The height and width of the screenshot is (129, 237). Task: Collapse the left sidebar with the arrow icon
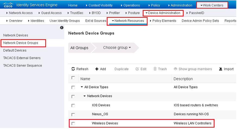(x=62, y=28)
